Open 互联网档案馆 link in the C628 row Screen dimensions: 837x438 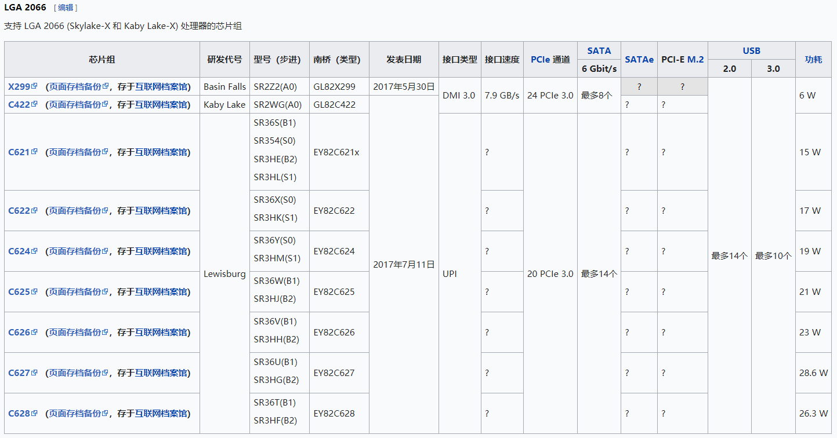[x=161, y=413]
